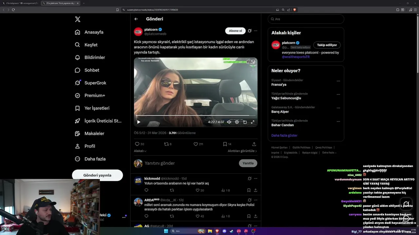This screenshot has height=235, width=419.
Task: Enter video fullscreen
Action: (253, 122)
